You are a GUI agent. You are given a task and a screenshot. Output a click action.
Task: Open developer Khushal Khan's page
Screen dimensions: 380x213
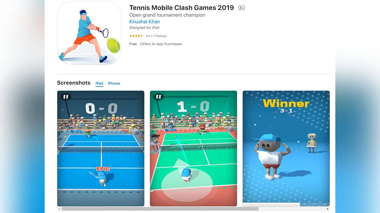coord(145,22)
